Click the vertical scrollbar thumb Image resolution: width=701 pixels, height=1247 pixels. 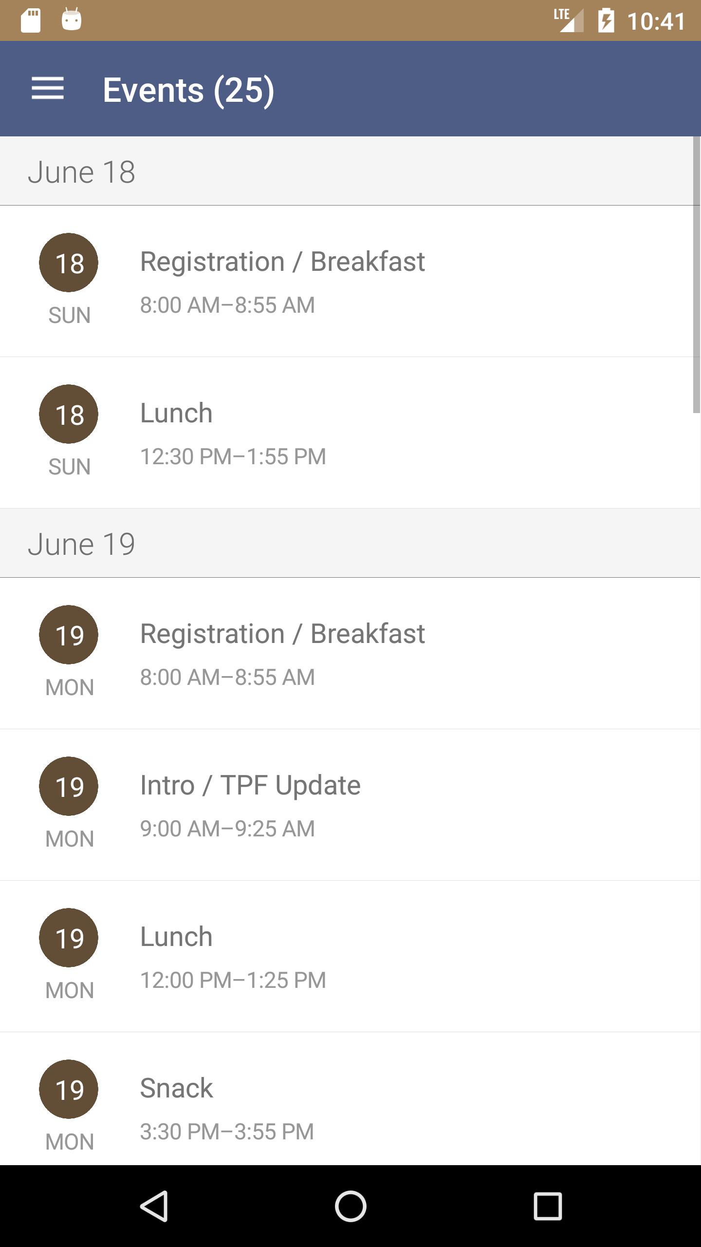pyautogui.click(x=696, y=275)
